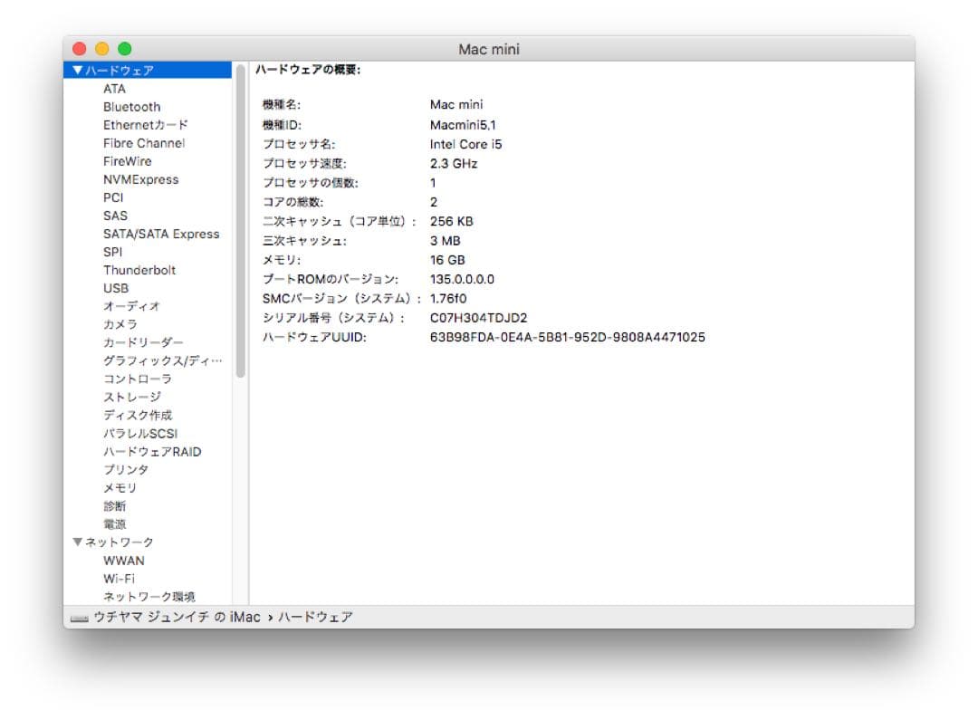The height and width of the screenshot is (720, 978).
Task: Select ATA in the sidebar
Action: tap(114, 89)
